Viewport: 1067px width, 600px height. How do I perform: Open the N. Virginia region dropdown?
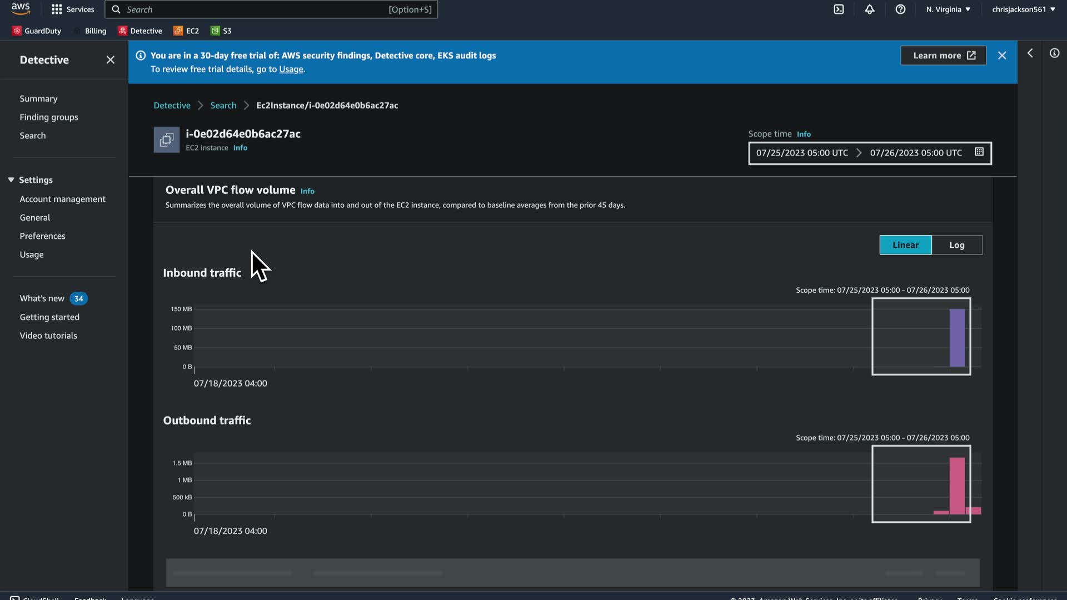click(x=948, y=9)
